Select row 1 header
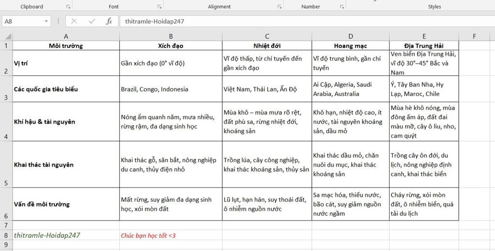 [x=6, y=45]
